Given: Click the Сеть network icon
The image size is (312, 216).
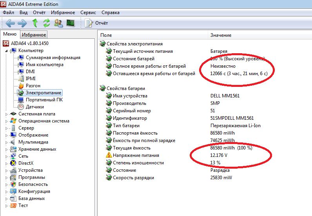Looking at the screenshot, I should point(13,156).
